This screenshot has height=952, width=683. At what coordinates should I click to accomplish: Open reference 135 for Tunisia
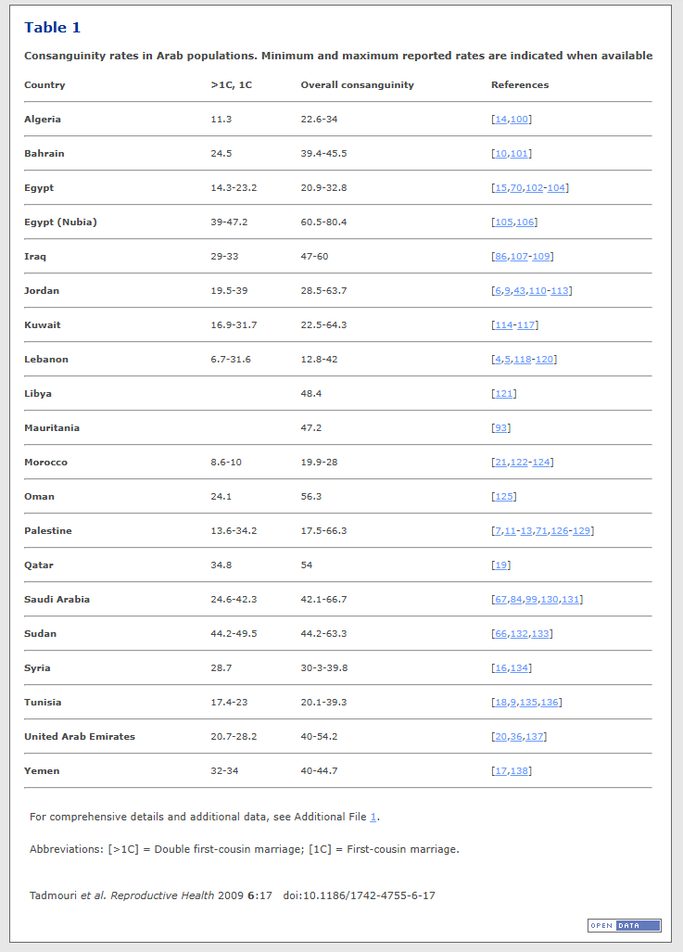coord(527,703)
